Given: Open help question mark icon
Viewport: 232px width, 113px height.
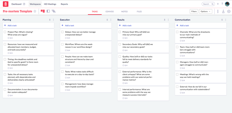Looking at the screenshot, I should 222,4.
